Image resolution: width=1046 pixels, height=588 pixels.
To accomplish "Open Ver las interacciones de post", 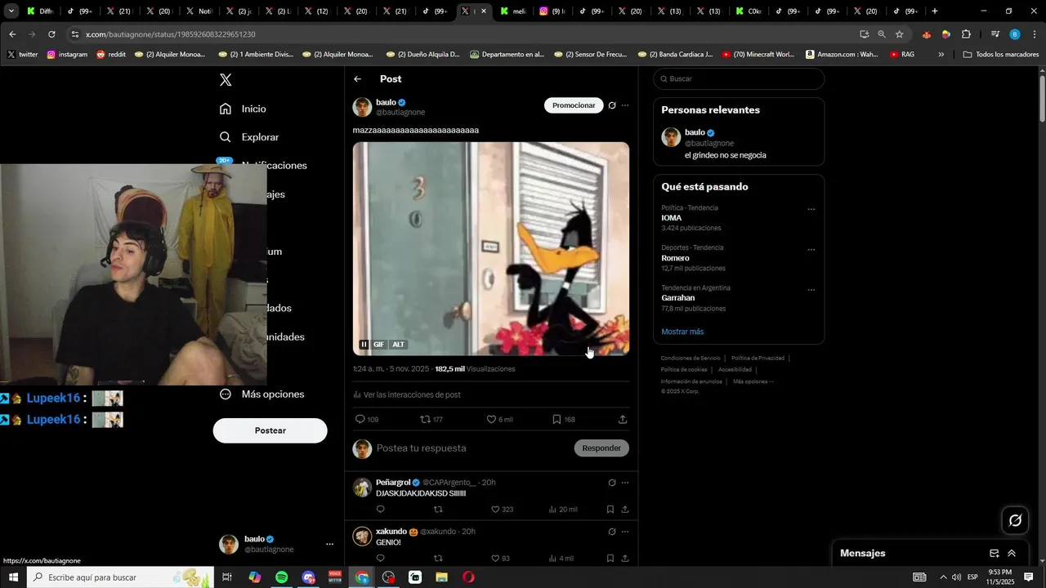I will 407,394.
